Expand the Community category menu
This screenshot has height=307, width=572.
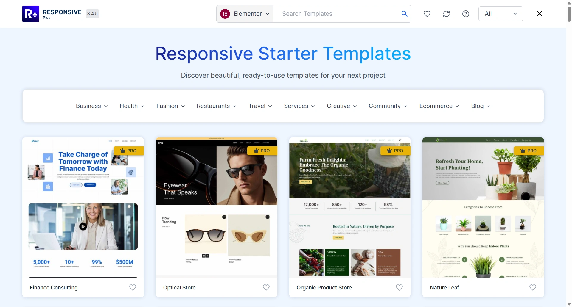coord(388,106)
